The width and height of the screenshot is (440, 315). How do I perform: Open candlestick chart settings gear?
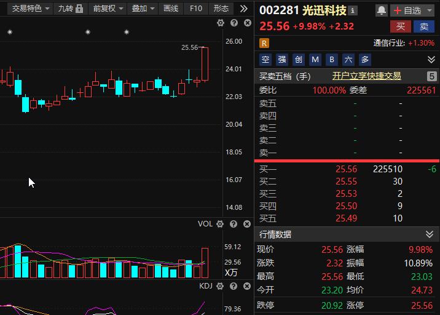click(x=221, y=23)
